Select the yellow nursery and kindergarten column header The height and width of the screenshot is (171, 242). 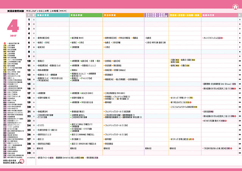(185, 15)
